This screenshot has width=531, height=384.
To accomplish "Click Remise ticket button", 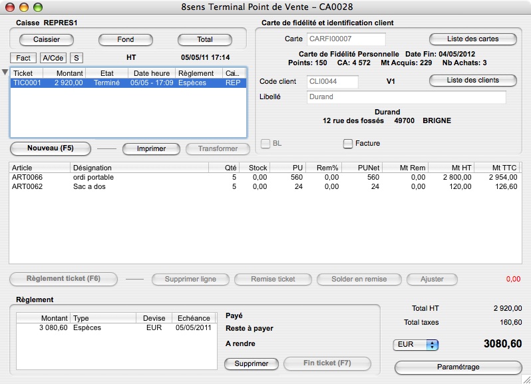I will coord(273,280).
